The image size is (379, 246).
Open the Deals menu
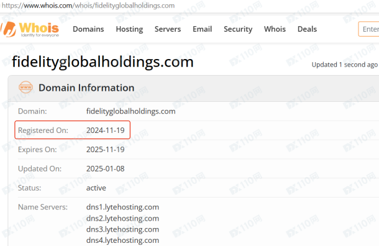[x=307, y=29]
